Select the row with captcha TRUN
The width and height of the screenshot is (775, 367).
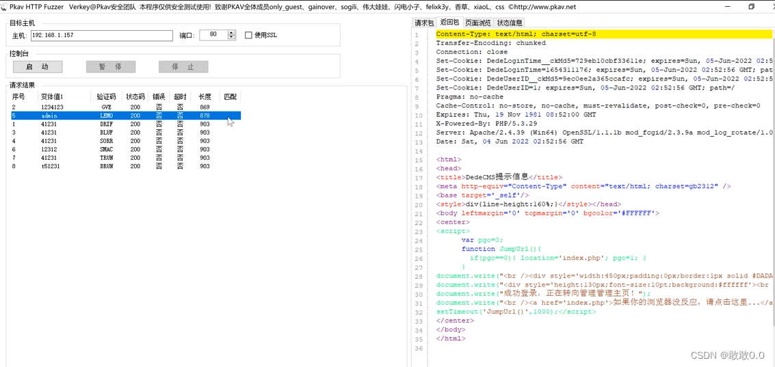(126, 158)
